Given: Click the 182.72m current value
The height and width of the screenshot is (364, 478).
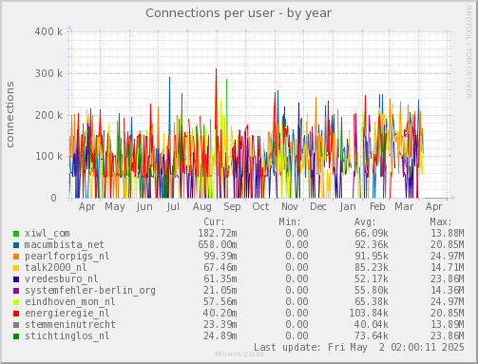Looking at the screenshot, I should click(218, 234).
